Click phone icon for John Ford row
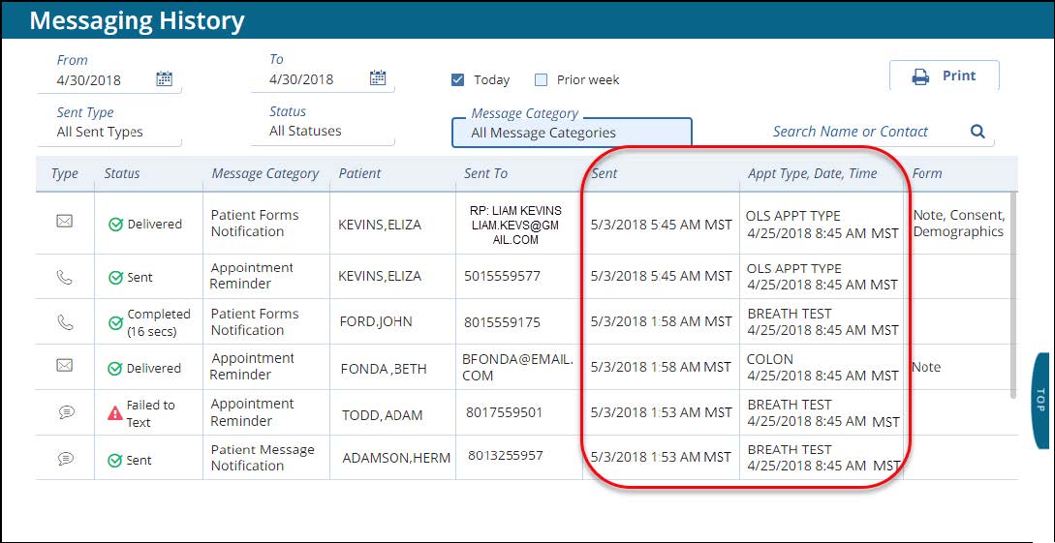 click(x=65, y=321)
